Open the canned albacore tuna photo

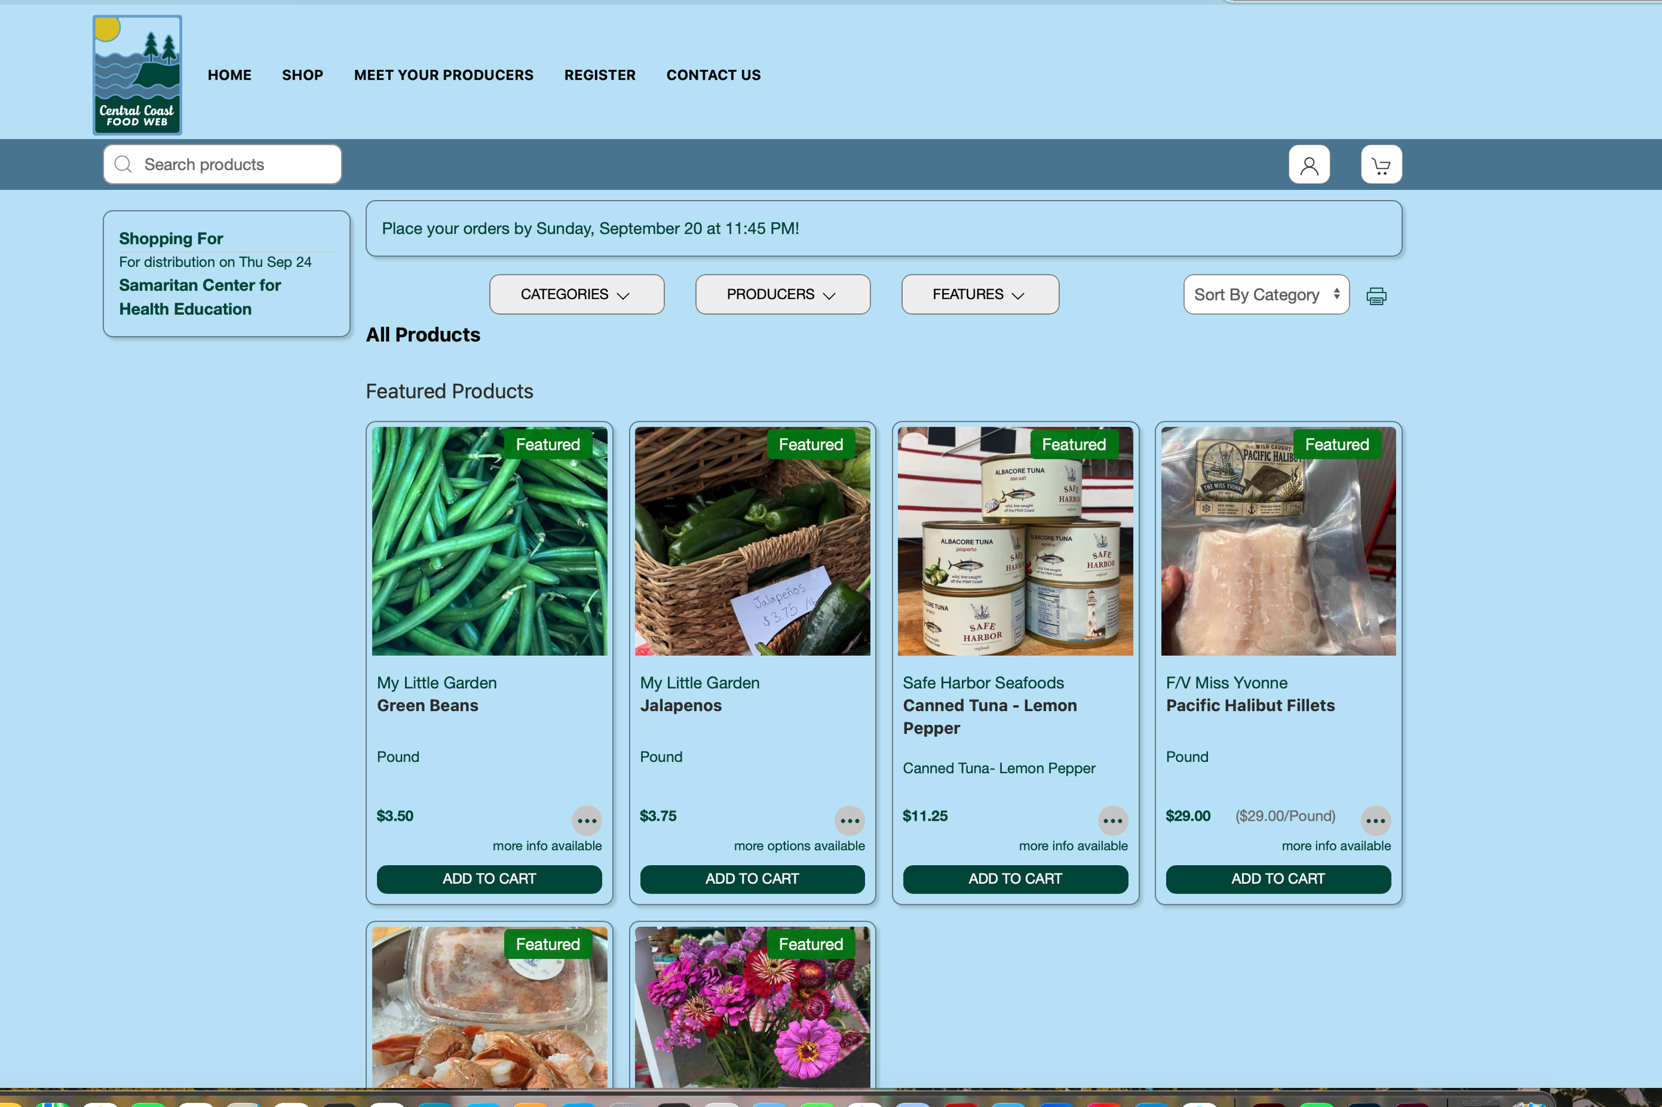(1015, 541)
